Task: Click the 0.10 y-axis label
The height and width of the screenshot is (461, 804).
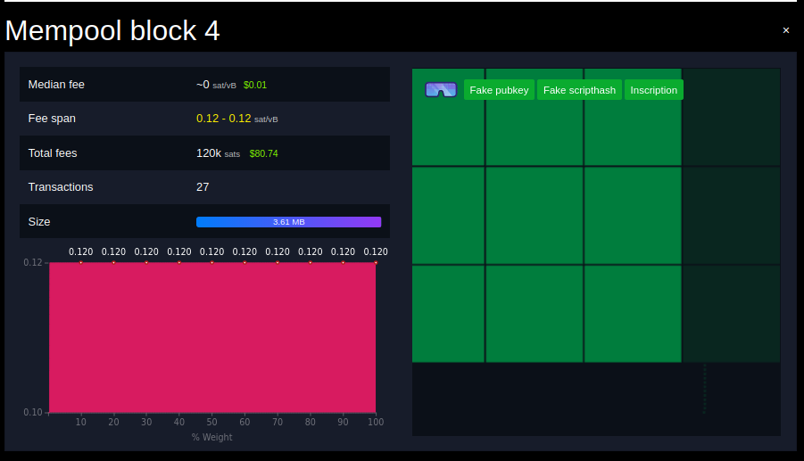Action: point(33,412)
